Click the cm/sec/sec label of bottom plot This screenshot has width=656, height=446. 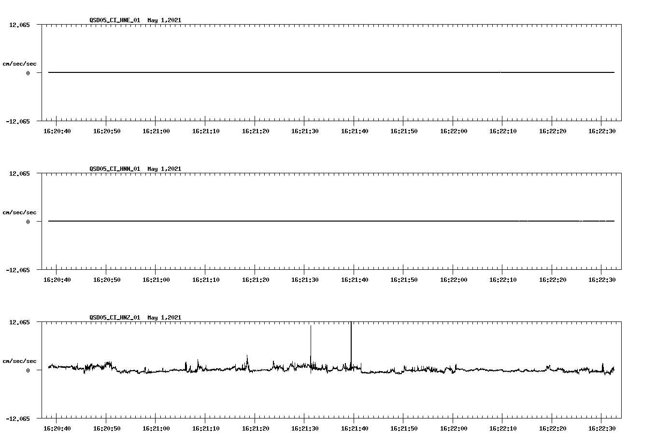pos(20,361)
